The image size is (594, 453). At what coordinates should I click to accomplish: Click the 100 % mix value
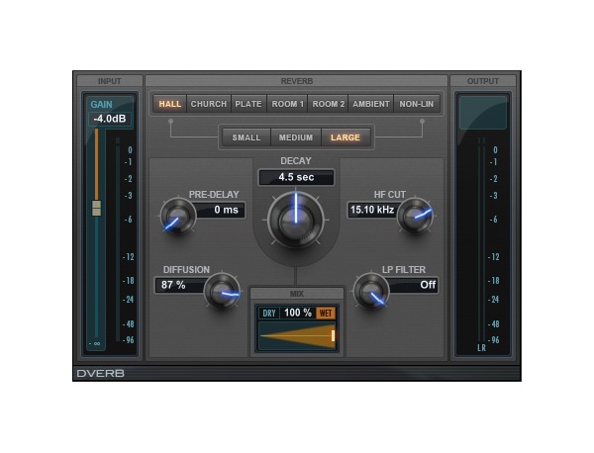pyautogui.click(x=298, y=313)
